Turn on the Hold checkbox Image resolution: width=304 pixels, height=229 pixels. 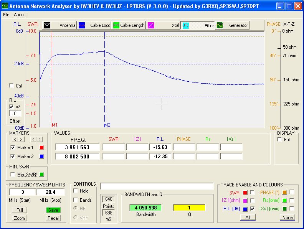tap(76, 191)
